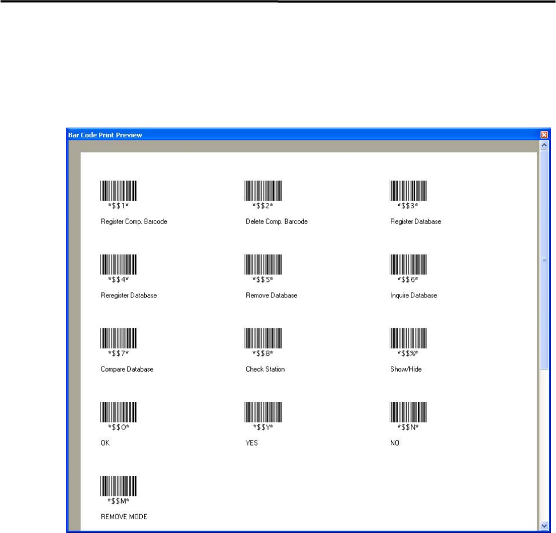Click the *$$5* barcode image
Image resolution: width=556 pixels, height=533 pixels.
[x=263, y=264]
